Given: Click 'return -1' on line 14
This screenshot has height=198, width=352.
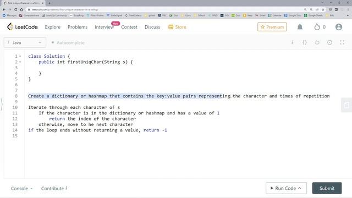Looking at the screenshot, I should click(x=155, y=130).
